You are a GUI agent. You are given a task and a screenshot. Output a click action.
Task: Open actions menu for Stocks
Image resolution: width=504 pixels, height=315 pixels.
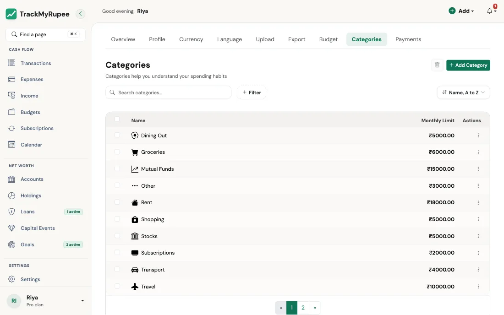(478, 236)
